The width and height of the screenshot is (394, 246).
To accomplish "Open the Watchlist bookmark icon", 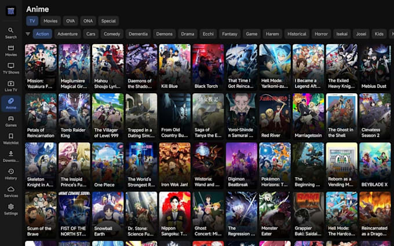I will tap(11, 139).
